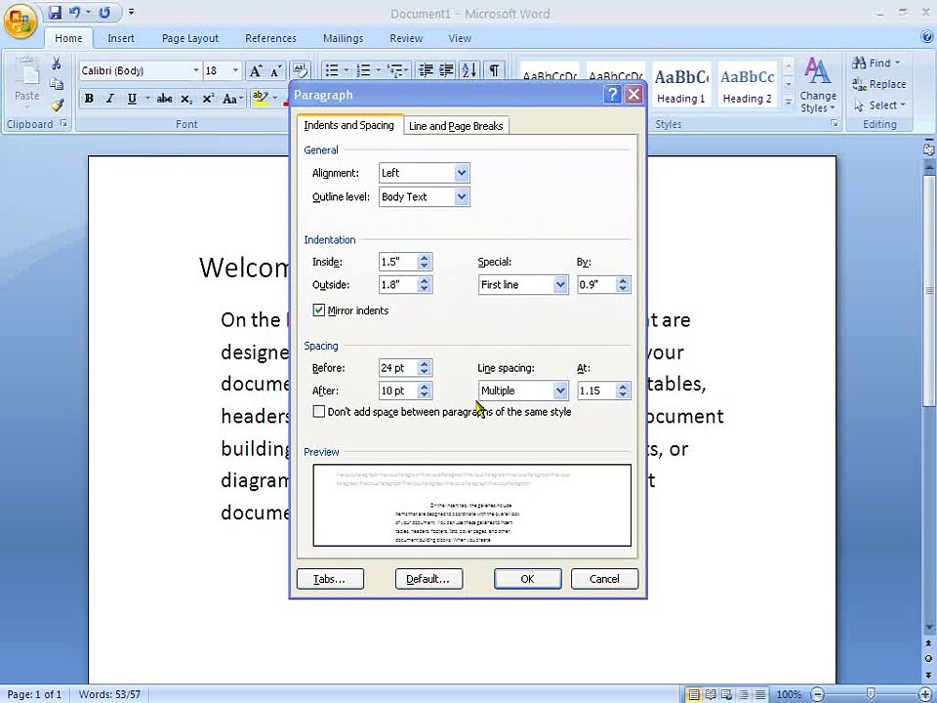
Task: Redo the last action
Action: coord(104,12)
